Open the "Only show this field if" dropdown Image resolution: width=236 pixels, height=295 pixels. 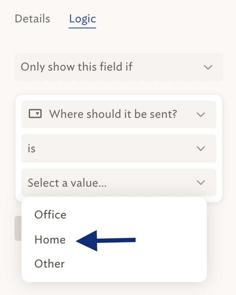[x=119, y=67]
